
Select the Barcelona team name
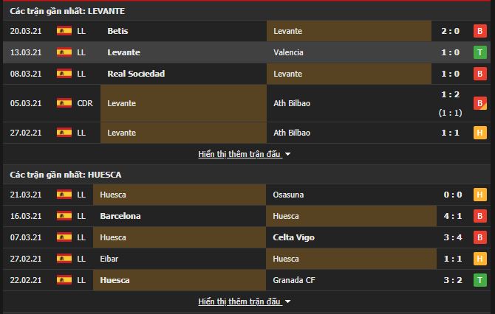(x=120, y=216)
